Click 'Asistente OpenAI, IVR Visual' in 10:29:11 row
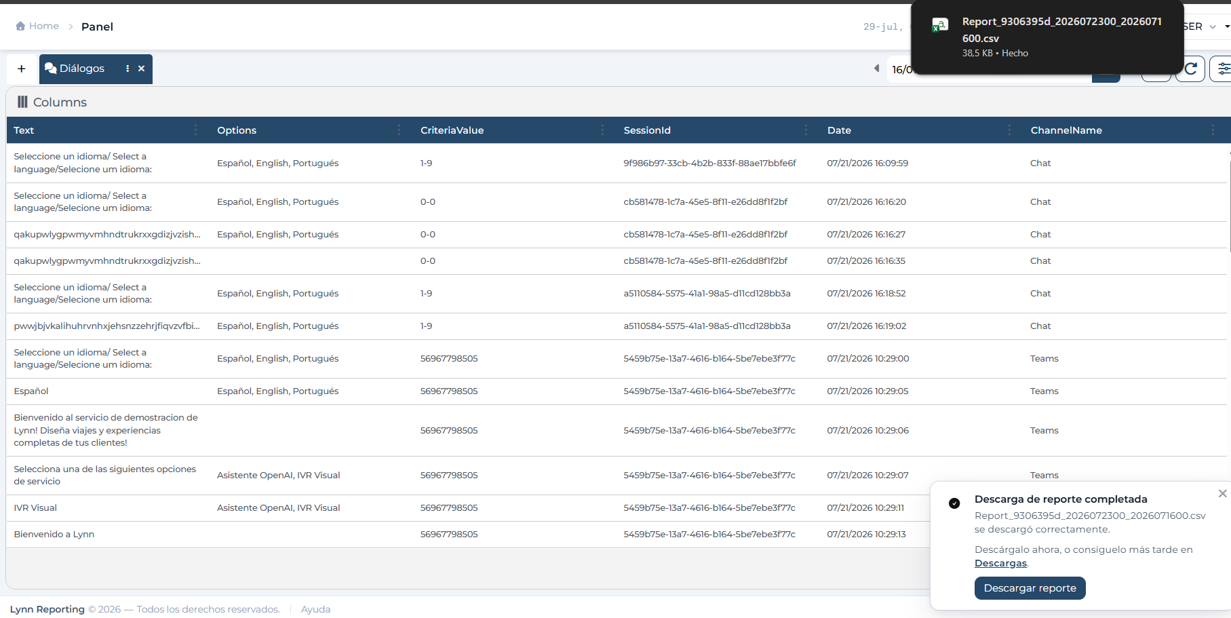Image resolution: width=1231 pixels, height=618 pixels. [x=278, y=507]
